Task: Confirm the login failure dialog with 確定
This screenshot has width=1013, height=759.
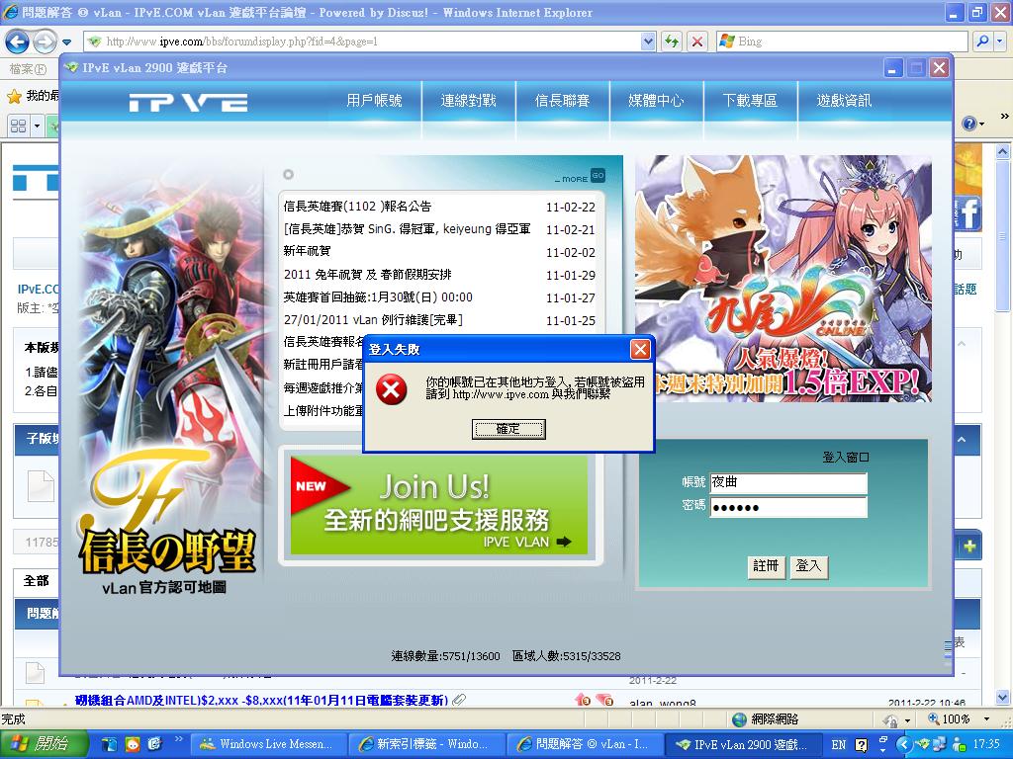Action: pos(508,429)
